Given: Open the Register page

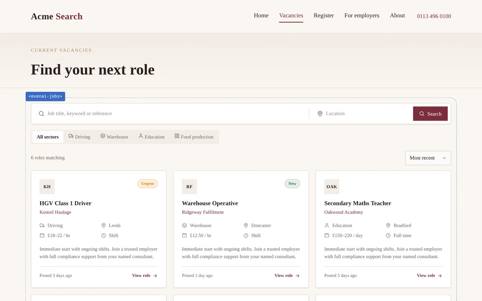Looking at the screenshot, I should click(324, 16).
